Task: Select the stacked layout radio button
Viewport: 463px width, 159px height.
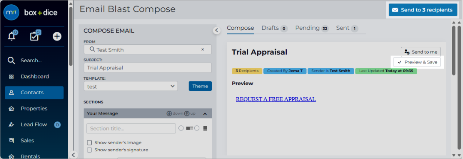Action: (x=197, y=128)
